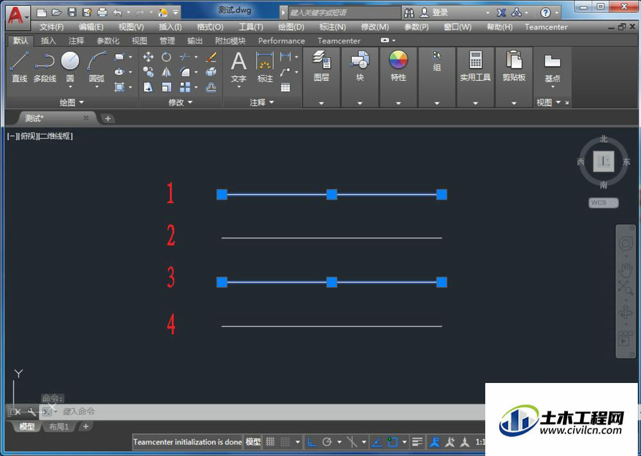Expand the Draw (绘图) panel

point(72,102)
